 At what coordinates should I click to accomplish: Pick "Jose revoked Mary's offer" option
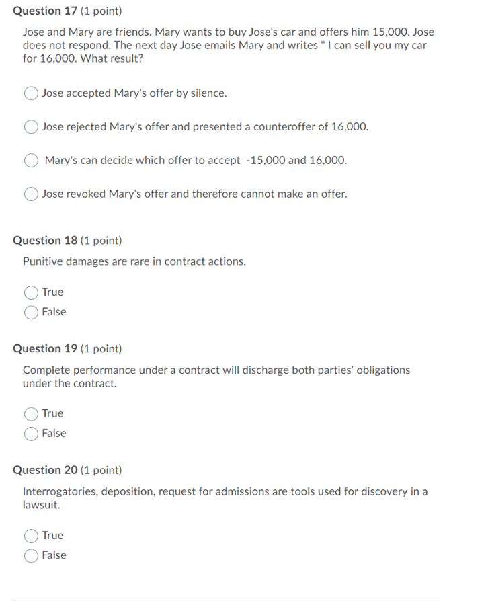(31, 194)
